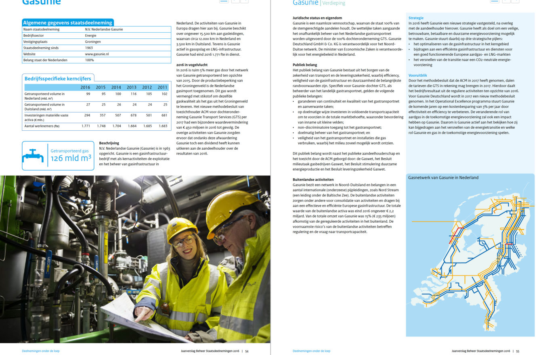Viewport: 541px width, 355px height.
Task: Click the value '1.683' in Aantal werknemers row
Action: [162, 126]
